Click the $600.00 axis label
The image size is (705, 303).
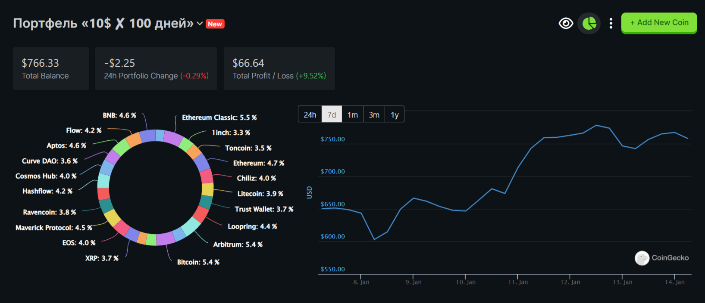point(333,236)
